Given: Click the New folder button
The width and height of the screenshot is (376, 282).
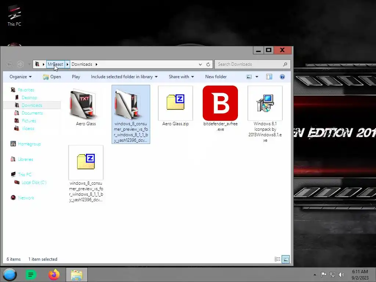Looking at the screenshot, I should tap(216, 77).
